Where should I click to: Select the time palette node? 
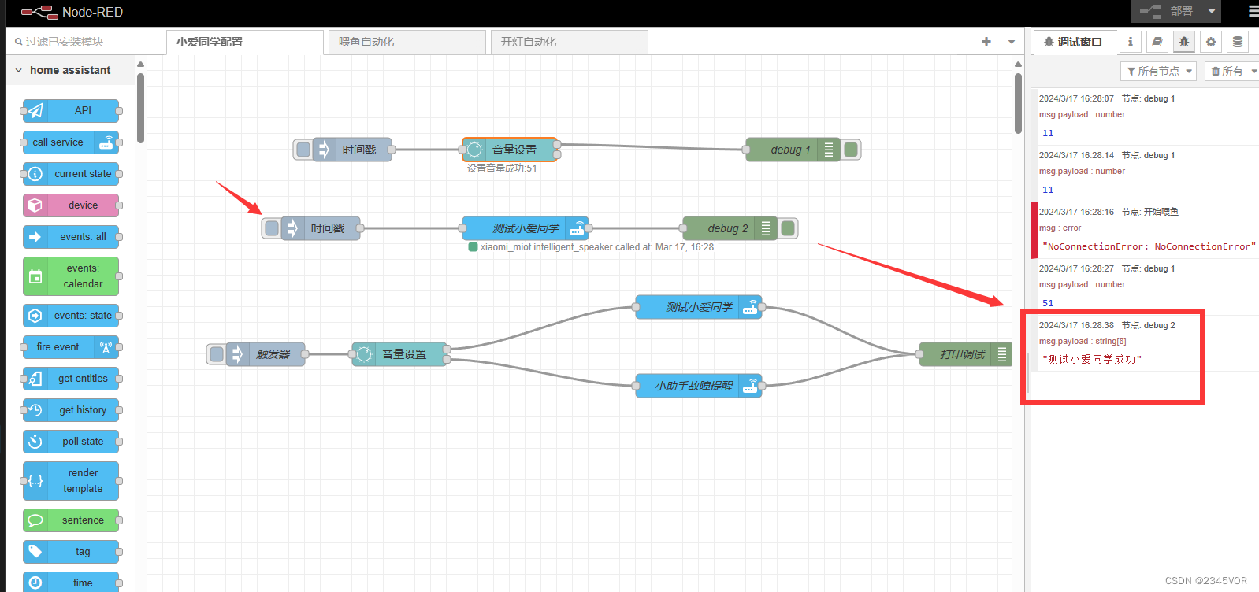coord(71,582)
